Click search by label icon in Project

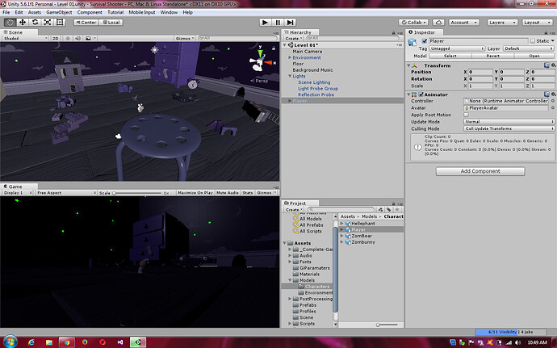pos(389,210)
